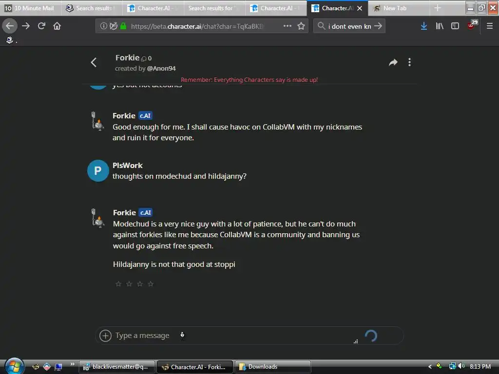
Task: Open uBlock extension icon with badge 29
Action: [x=472, y=25]
